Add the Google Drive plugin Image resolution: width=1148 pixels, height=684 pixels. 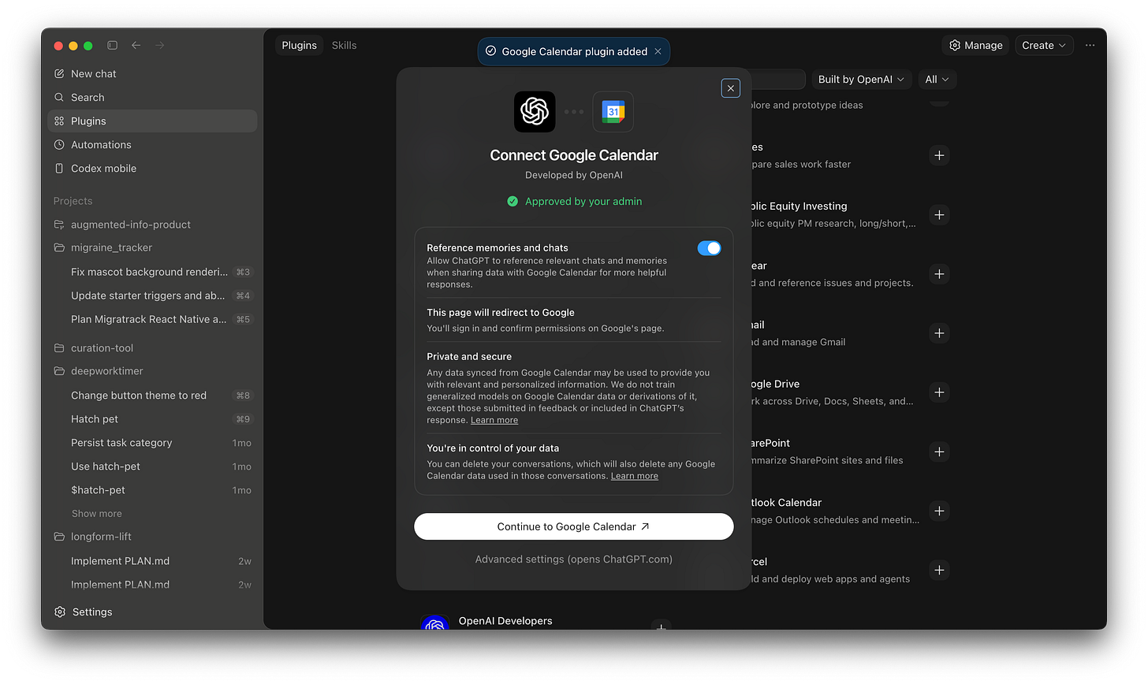[939, 392]
